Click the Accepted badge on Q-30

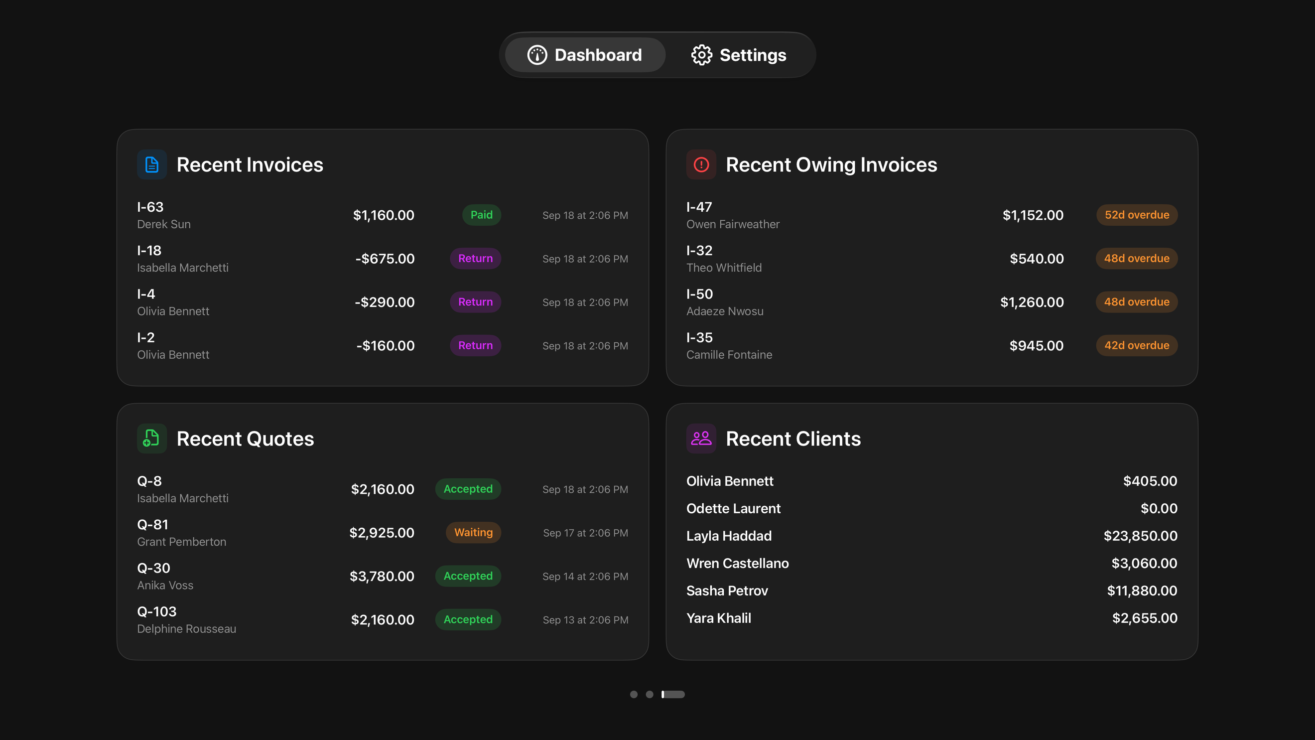click(468, 576)
